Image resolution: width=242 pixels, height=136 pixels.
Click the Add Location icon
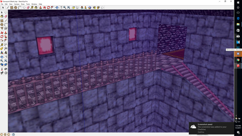pyautogui.click(x=73, y=8)
